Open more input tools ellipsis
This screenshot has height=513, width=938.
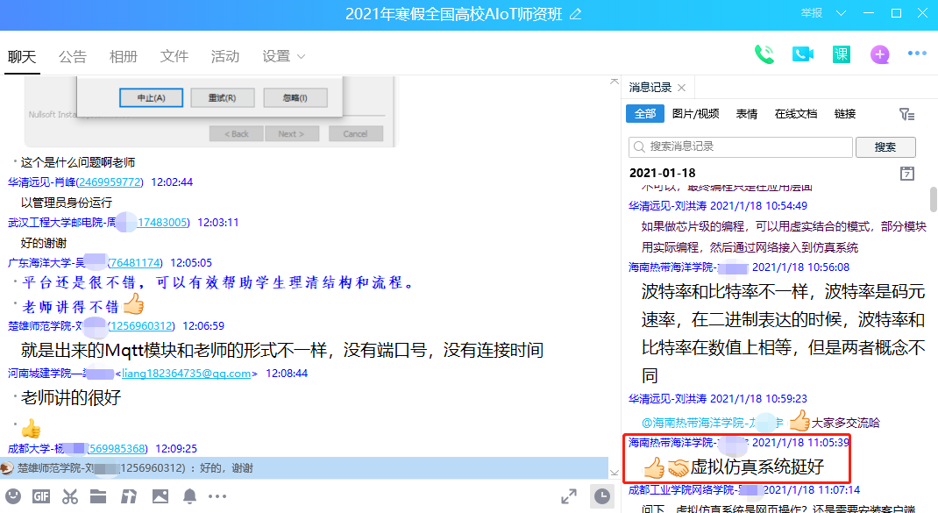[x=217, y=496]
